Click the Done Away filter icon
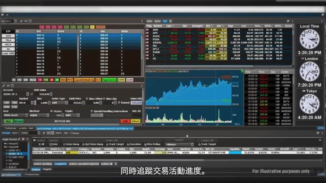 (x=64, y=144)
